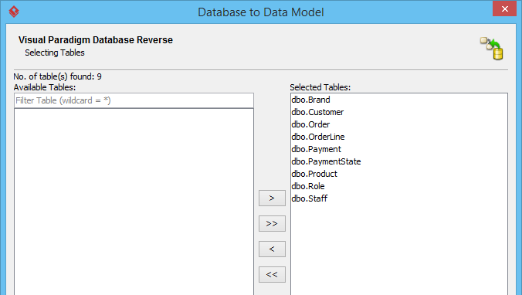Click the single left arrow remove button
The width and height of the screenshot is (522, 295).
pos(272,249)
